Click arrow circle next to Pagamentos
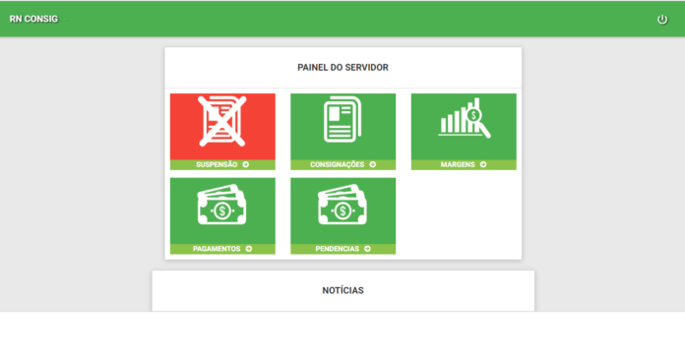The width and height of the screenshot is (685, 361). (x=249, y=249)
